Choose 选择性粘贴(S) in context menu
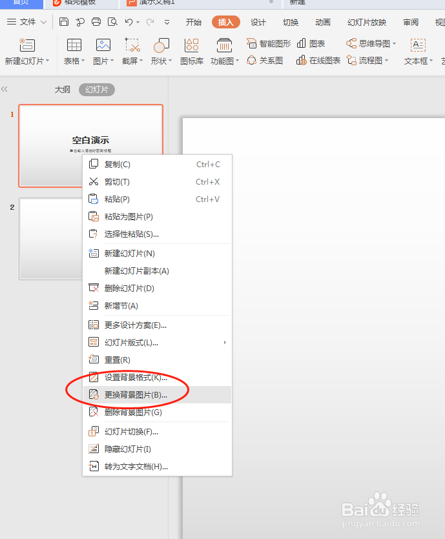 tap(157, 234)
